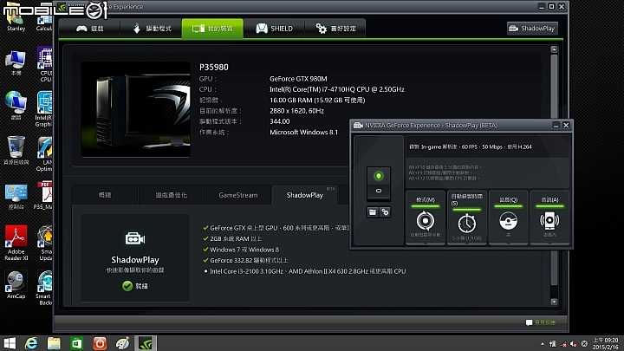Select the ShadowPlay BETA sub-tab
This screenshot has width=624, height=351.
click(305, 195)
